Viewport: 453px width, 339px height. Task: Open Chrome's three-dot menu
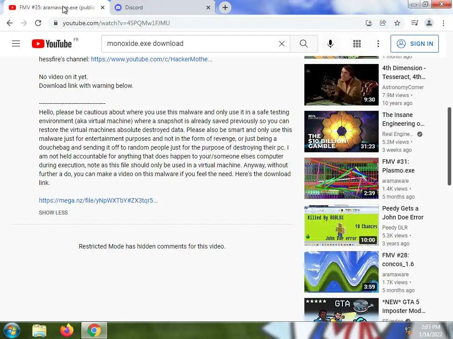[x=443, y=23]
